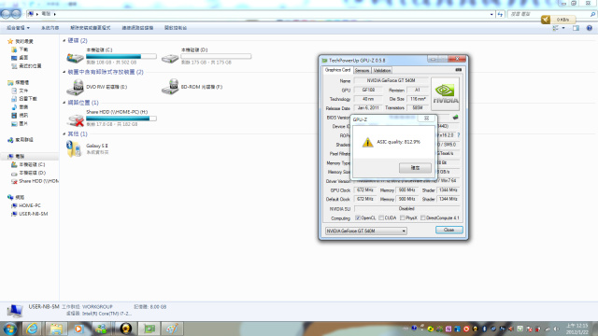
Task: Switch to GPU-Z via its taskbar icon
Action: 149,329
